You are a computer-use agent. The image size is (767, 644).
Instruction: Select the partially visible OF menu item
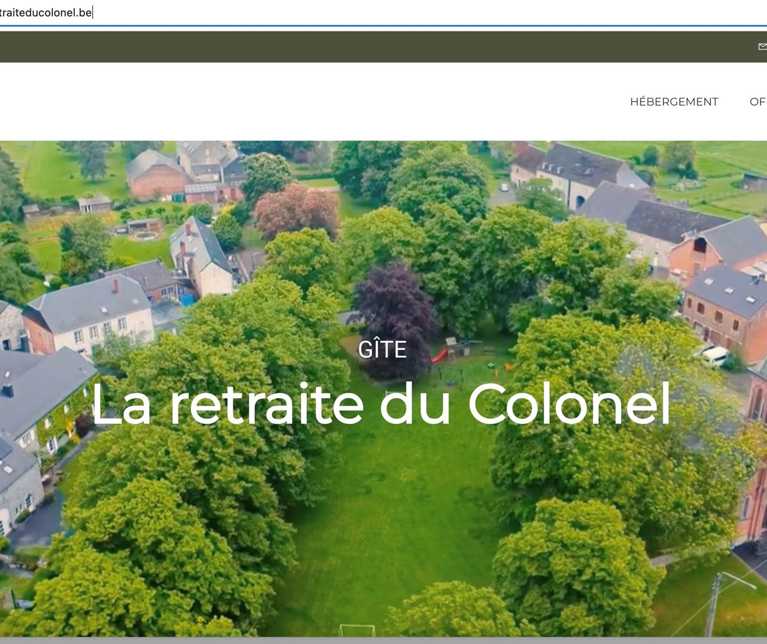pos(758,102)
